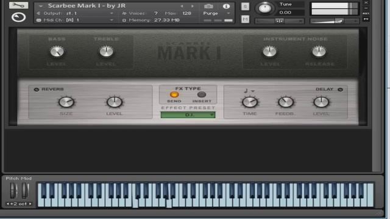
Task: Click the Instrument Noise Level knob
Action: click(x=269, y=52)
